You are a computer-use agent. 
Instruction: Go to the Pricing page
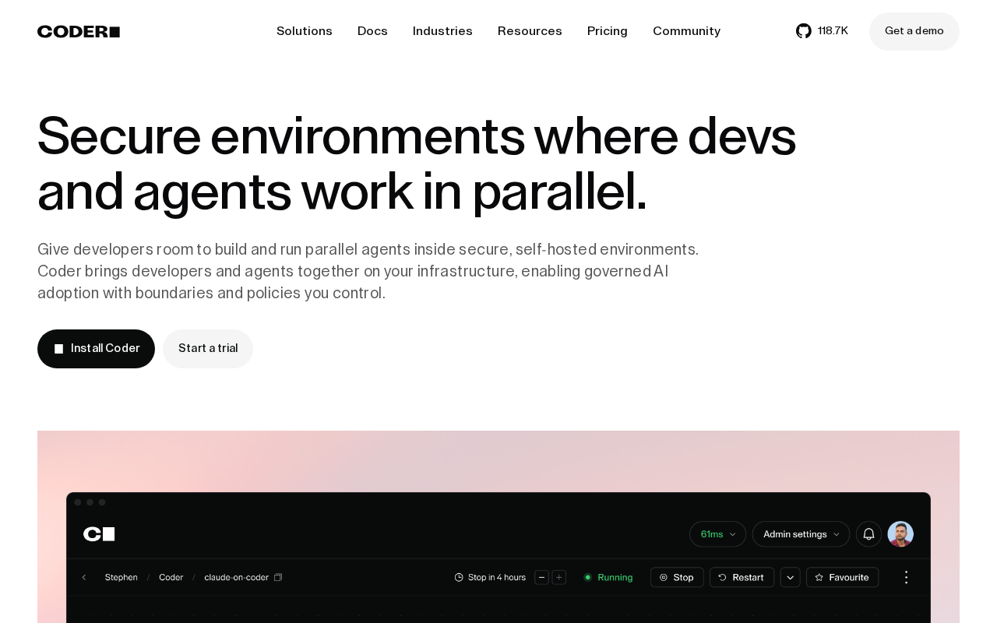tap(608, 31)
